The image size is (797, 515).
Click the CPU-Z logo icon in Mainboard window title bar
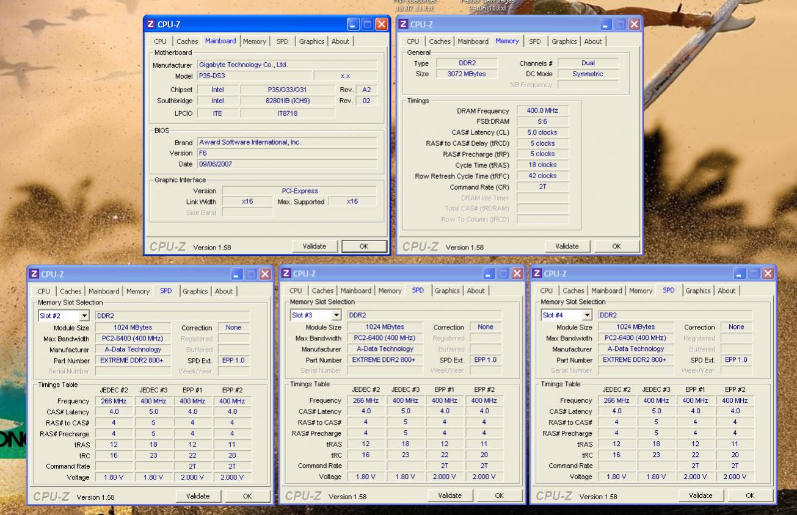[x=151, y=25]
